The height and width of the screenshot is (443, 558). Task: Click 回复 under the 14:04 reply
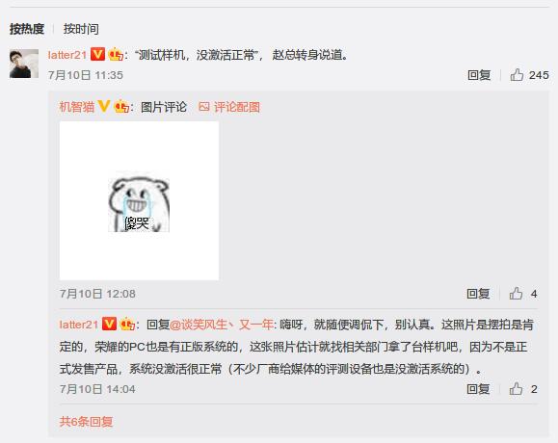tap(478, 389)
